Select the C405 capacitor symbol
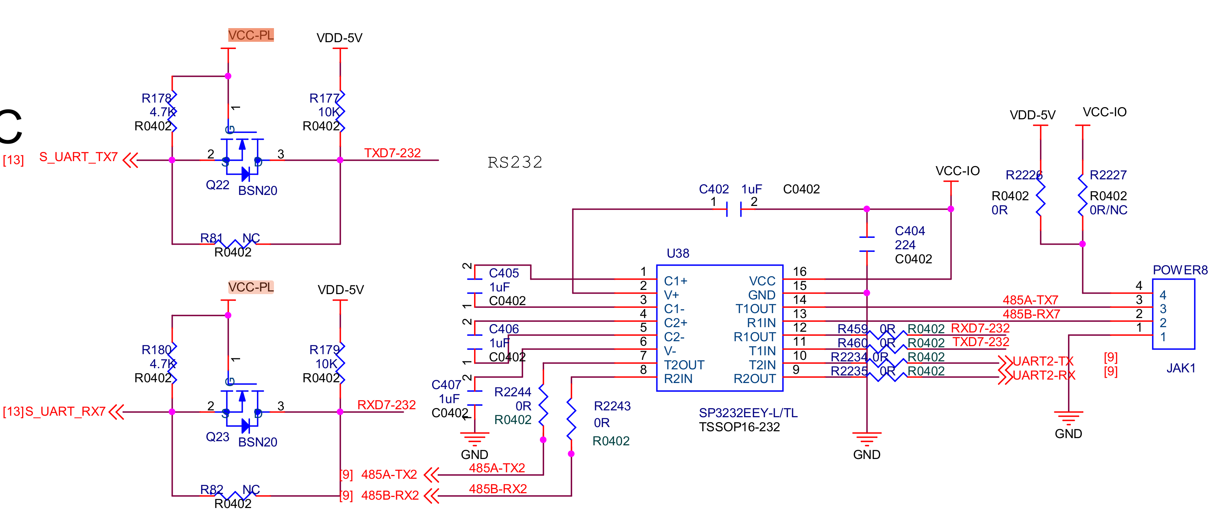The width and height of the screenshot is (1213, 516). [x=474, y=286]
